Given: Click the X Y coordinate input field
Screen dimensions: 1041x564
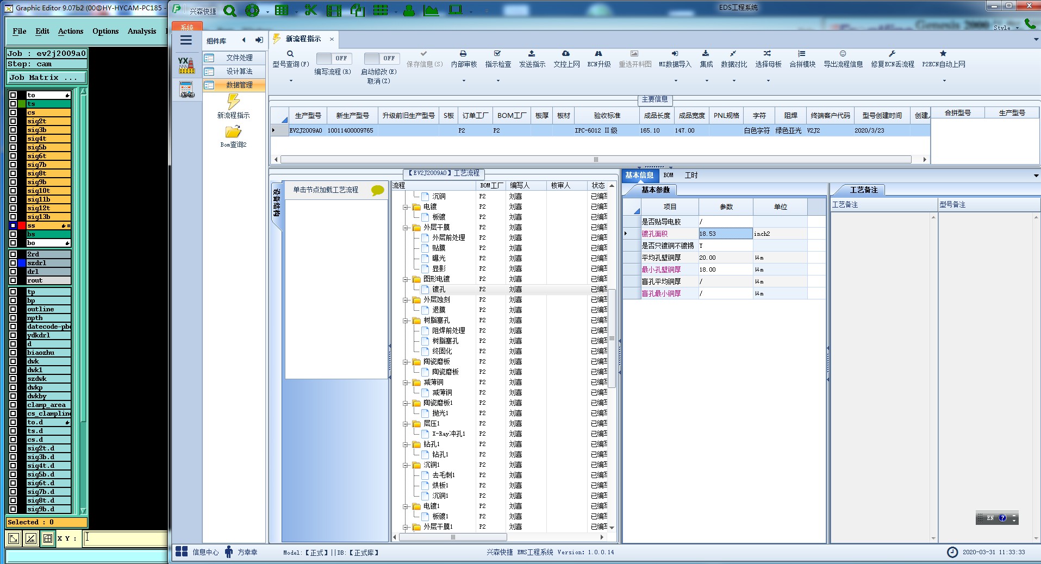Looking at the screenshot, I should (x=125, y=538).
